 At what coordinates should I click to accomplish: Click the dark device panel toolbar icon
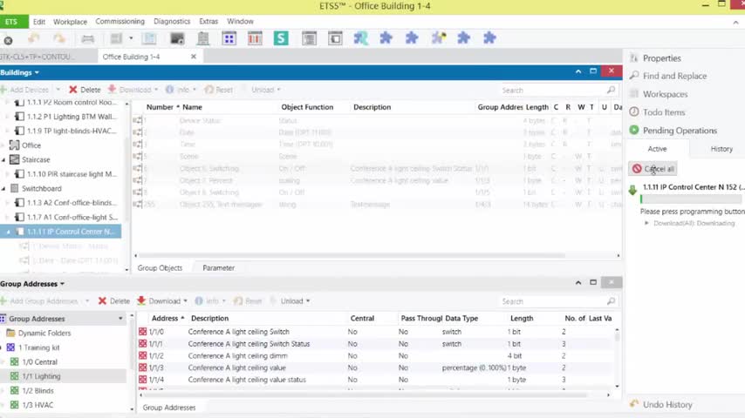(x=177, y=38)
